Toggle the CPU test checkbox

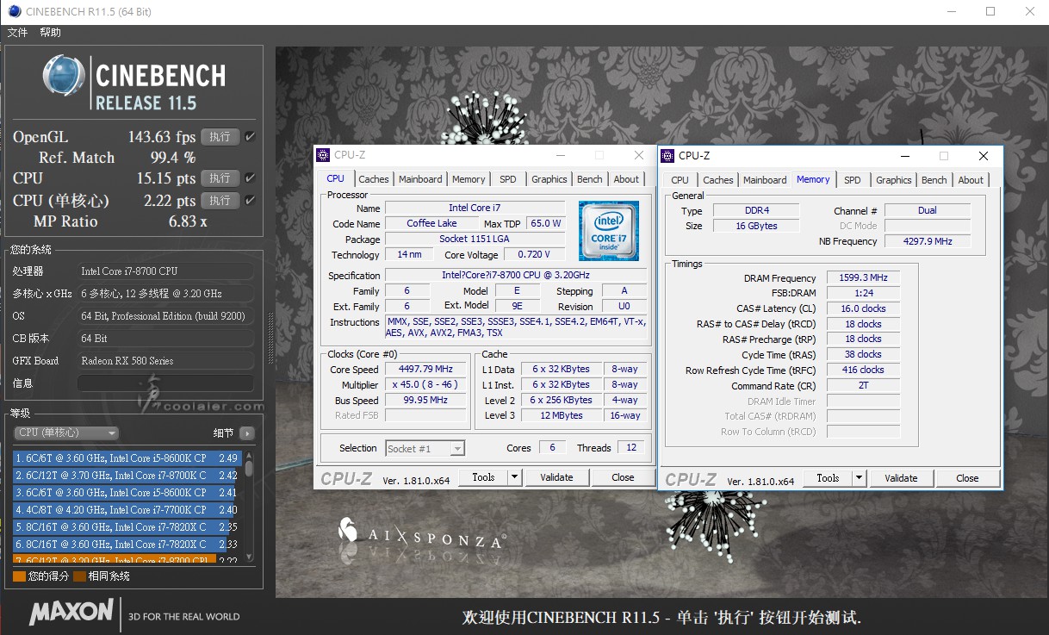250,178
